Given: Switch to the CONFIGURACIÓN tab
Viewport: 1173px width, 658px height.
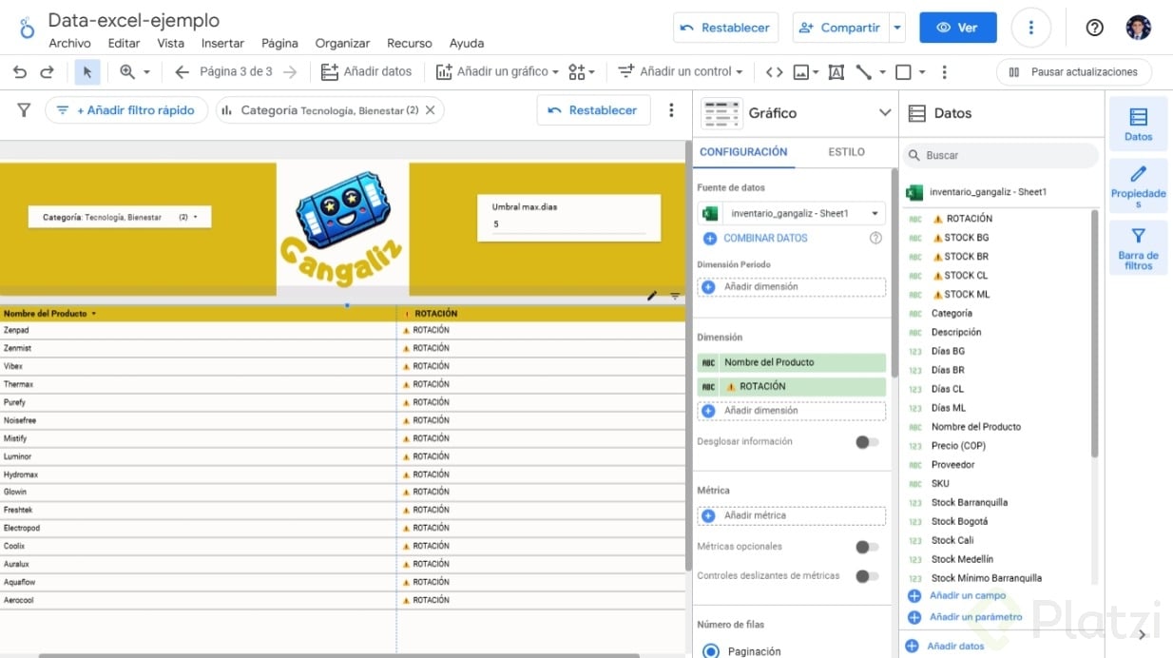Looking at the screenshot, I should 743,152.
